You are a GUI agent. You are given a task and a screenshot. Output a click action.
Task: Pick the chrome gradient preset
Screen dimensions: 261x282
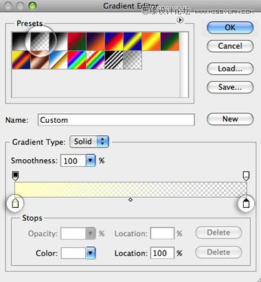[x=58, y=60]
